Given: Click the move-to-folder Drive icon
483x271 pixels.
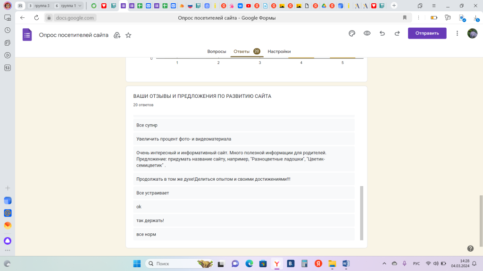Looking at the screenshot, I should (x=117, y=35).
